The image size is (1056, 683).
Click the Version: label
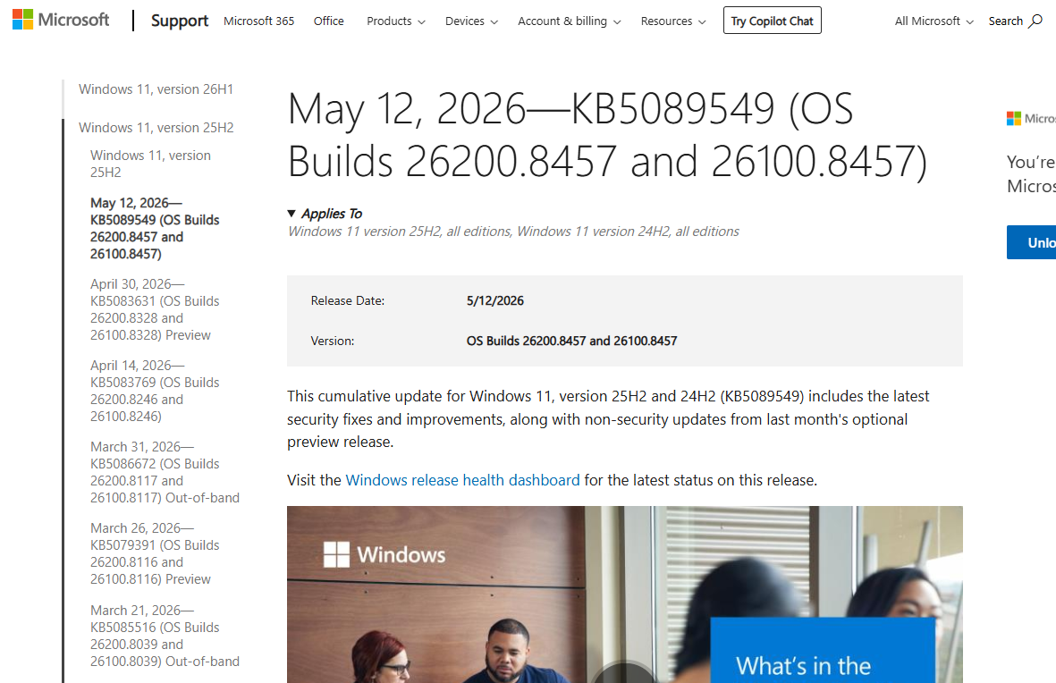[x=332, y=341]
